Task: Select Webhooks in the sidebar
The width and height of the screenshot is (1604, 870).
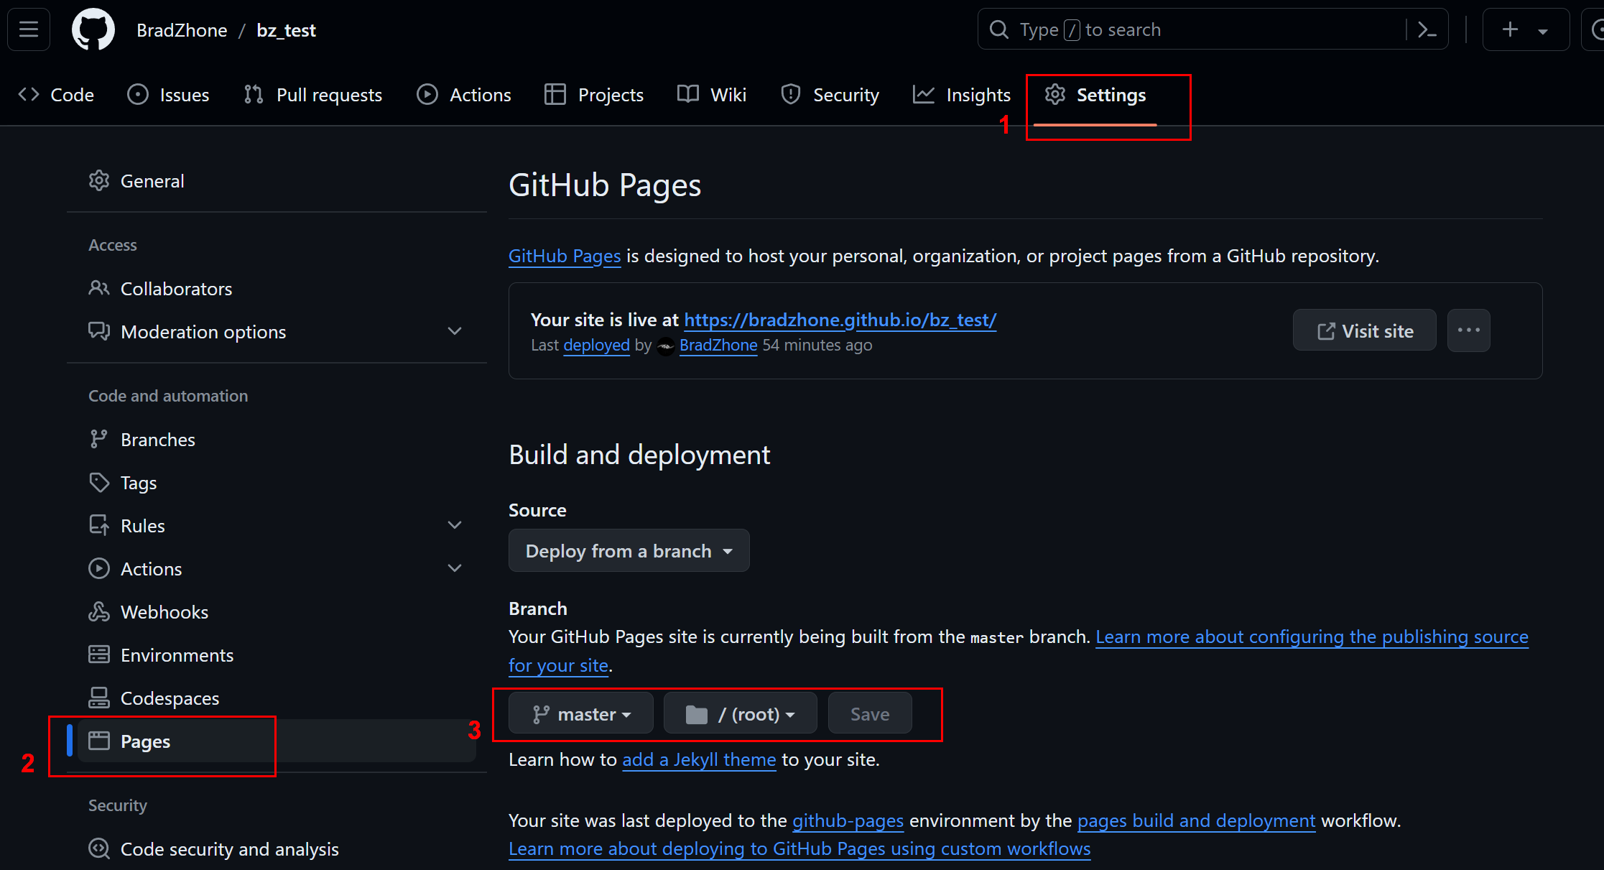Action: [277, 611]
